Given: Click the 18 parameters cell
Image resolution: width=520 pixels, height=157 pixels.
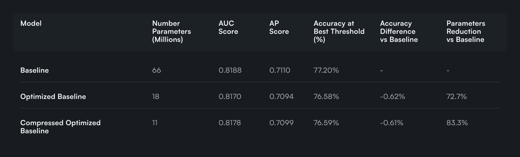Looking at the screenshot, I should (156, 97).
